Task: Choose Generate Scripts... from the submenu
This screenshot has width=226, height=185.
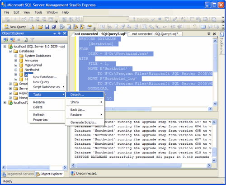Action: coord(85,122)
